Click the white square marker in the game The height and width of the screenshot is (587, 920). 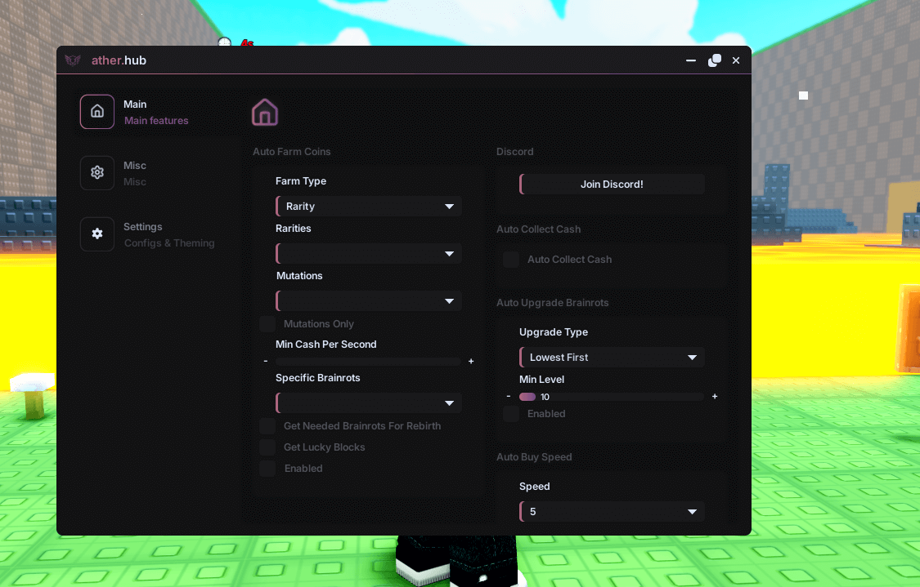pyautogui.click(x=803, y=96)
